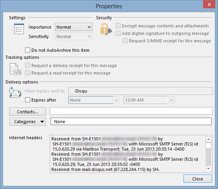This screenshot has height=189, width=218.
Task: Check Encrypt message contents and attachments
Action: pos(118,25)
